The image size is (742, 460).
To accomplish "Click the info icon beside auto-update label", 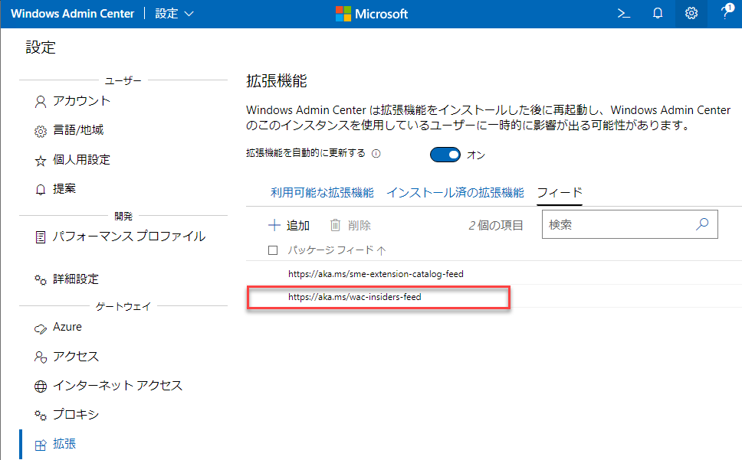I will 376,154.
